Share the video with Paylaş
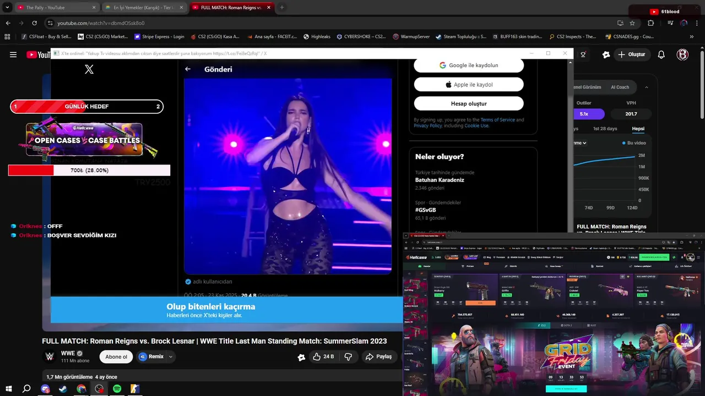 (378, 356)
